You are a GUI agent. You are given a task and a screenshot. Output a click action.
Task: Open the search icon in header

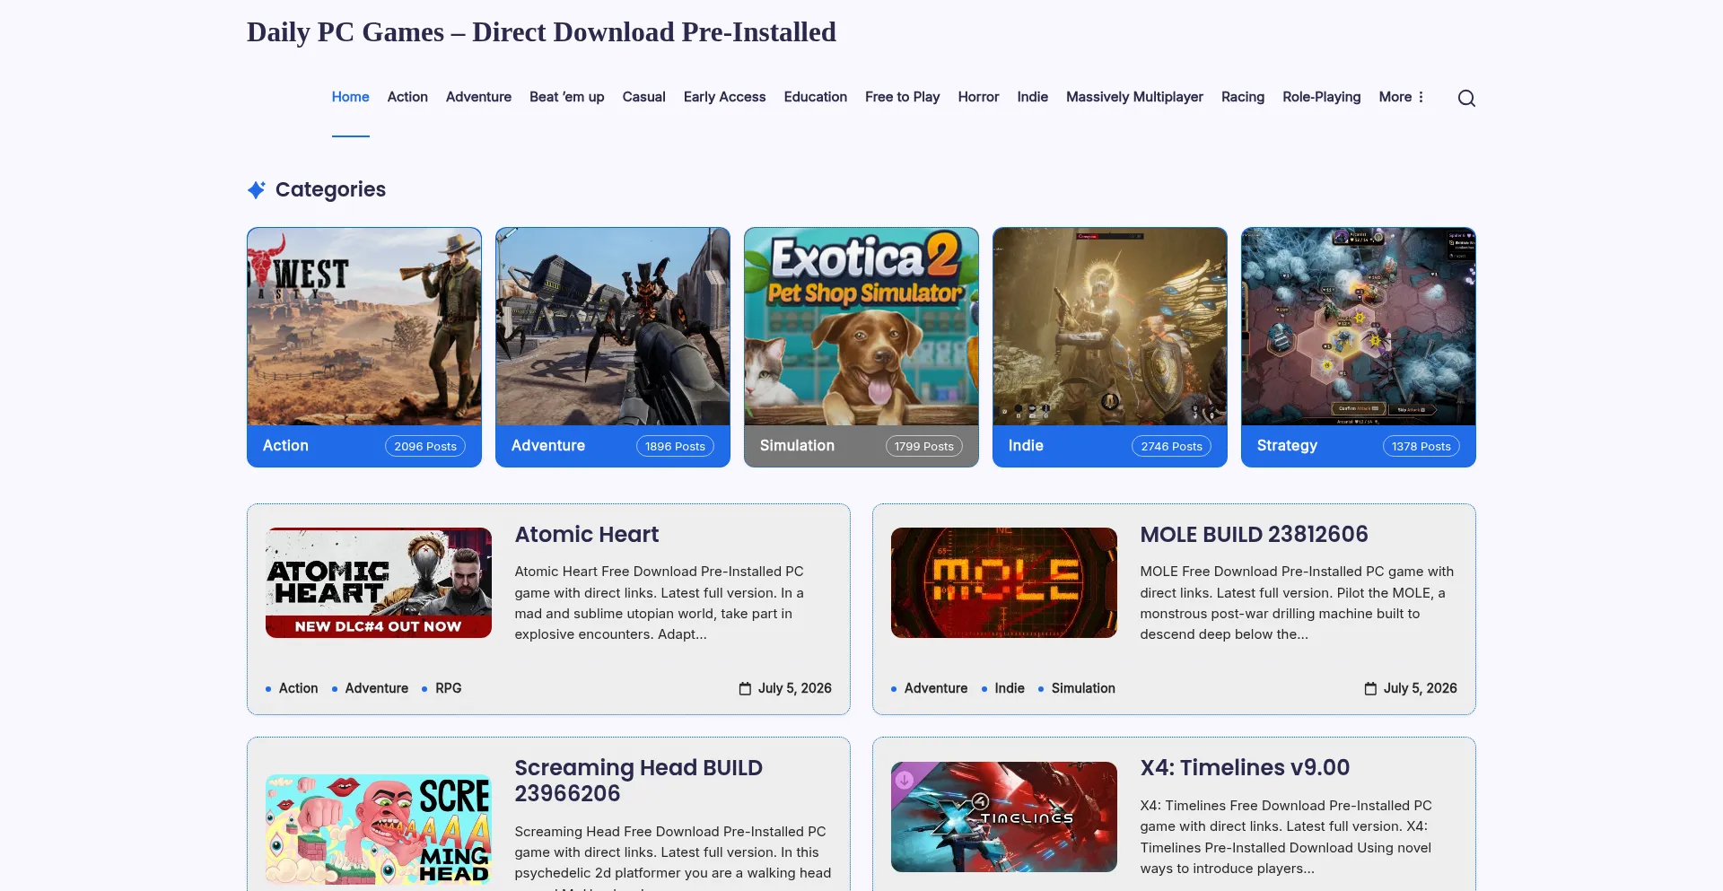[x=1466, y=98]
